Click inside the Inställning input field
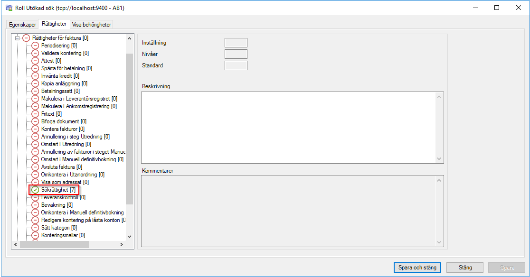Screen dimensions: 530x277 click(x=235, y=42)
